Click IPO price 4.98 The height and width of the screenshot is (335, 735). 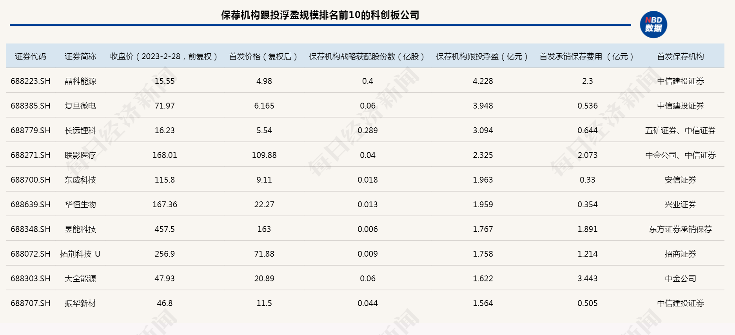coord(264,81)
